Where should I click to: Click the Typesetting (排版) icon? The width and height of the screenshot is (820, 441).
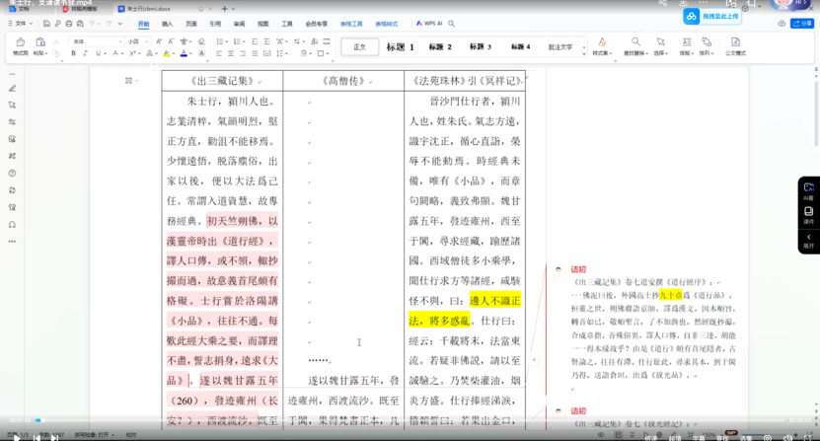(686, 41)
